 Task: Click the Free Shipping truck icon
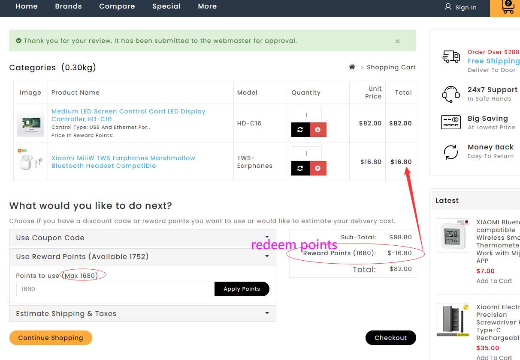point(451,57)
